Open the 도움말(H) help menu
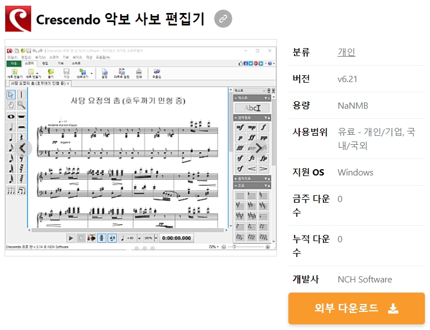This screenshot has width=430, height=330. (103, 57)
